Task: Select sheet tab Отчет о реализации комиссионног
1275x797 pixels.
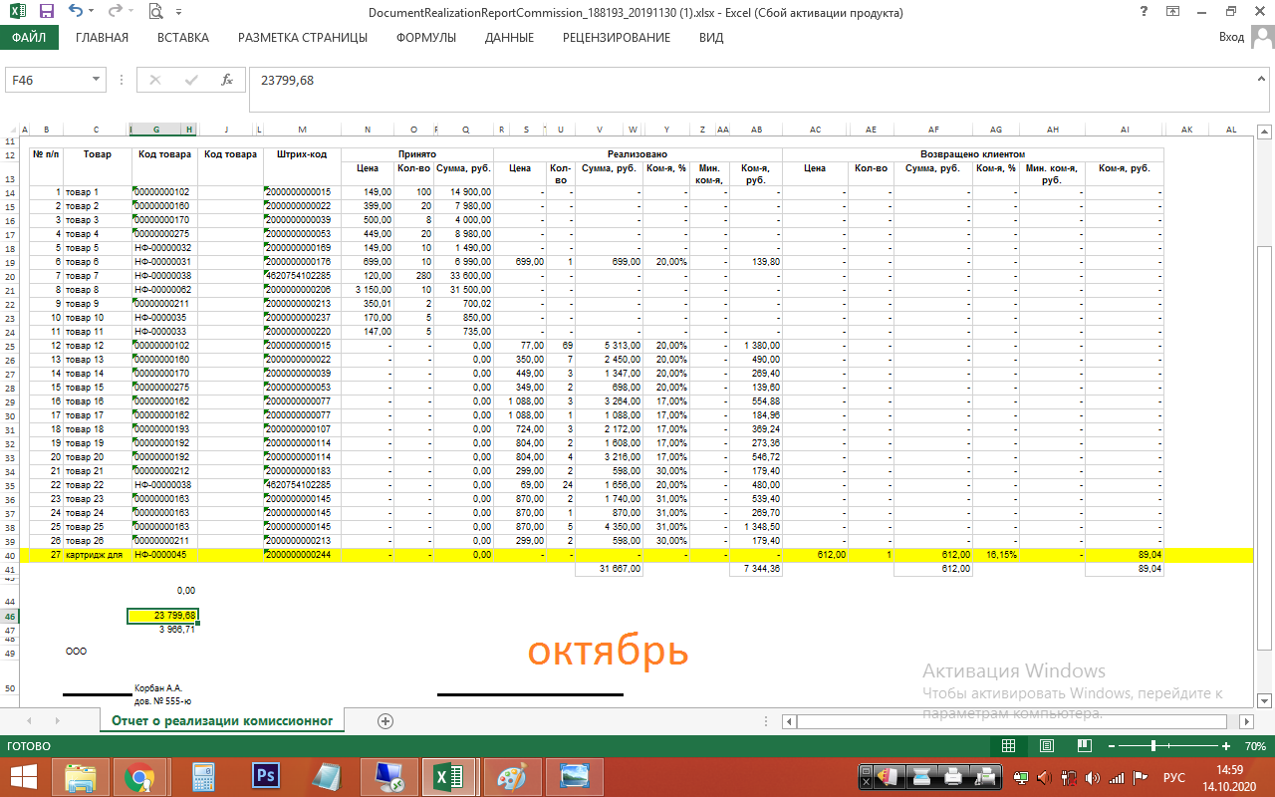Action: (221, 720)
